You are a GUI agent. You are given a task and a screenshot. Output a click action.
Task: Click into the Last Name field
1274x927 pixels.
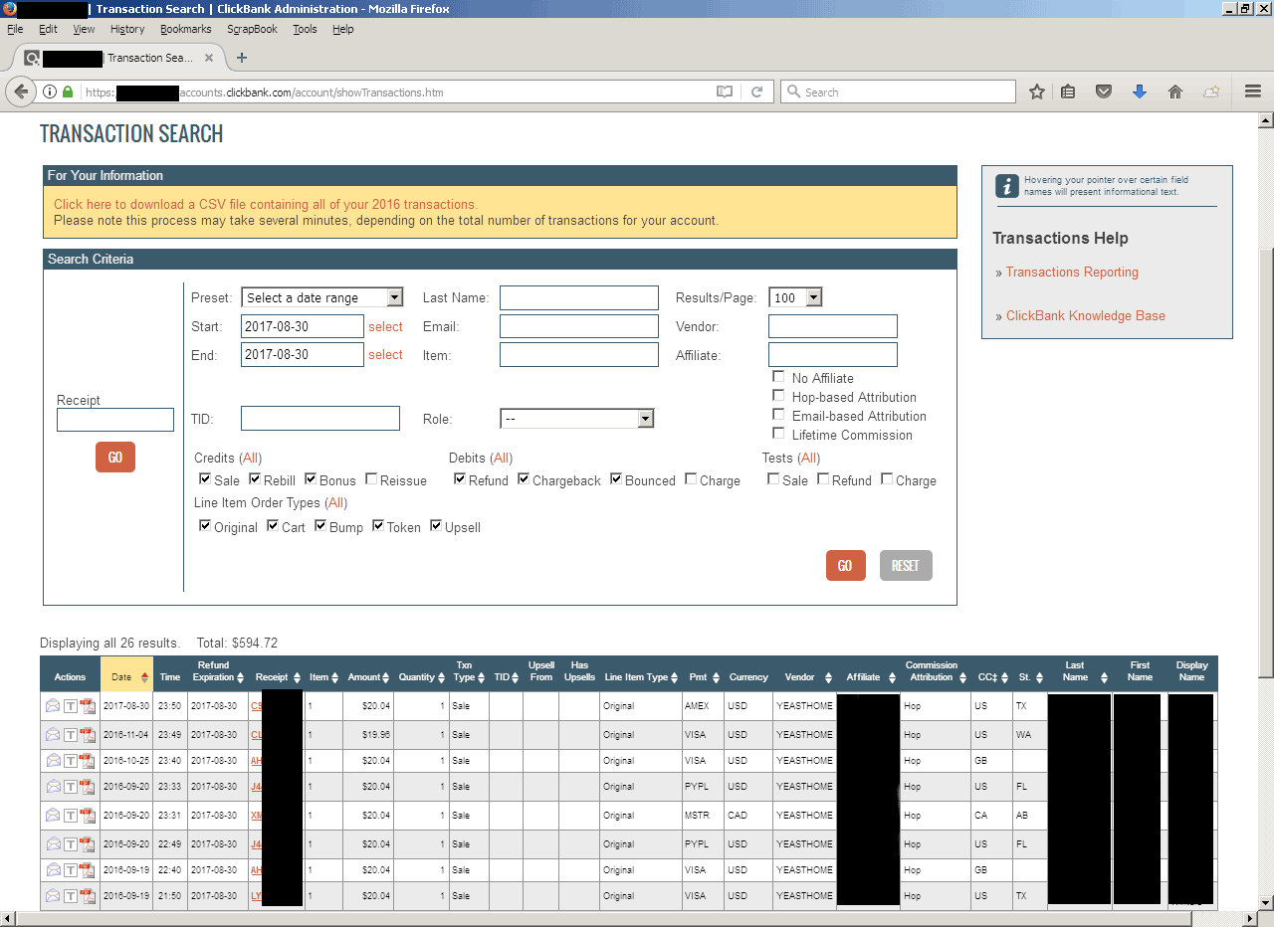579,297
